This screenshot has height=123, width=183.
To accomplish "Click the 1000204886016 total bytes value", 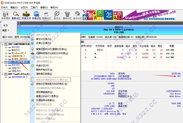I will click(173, 91).
